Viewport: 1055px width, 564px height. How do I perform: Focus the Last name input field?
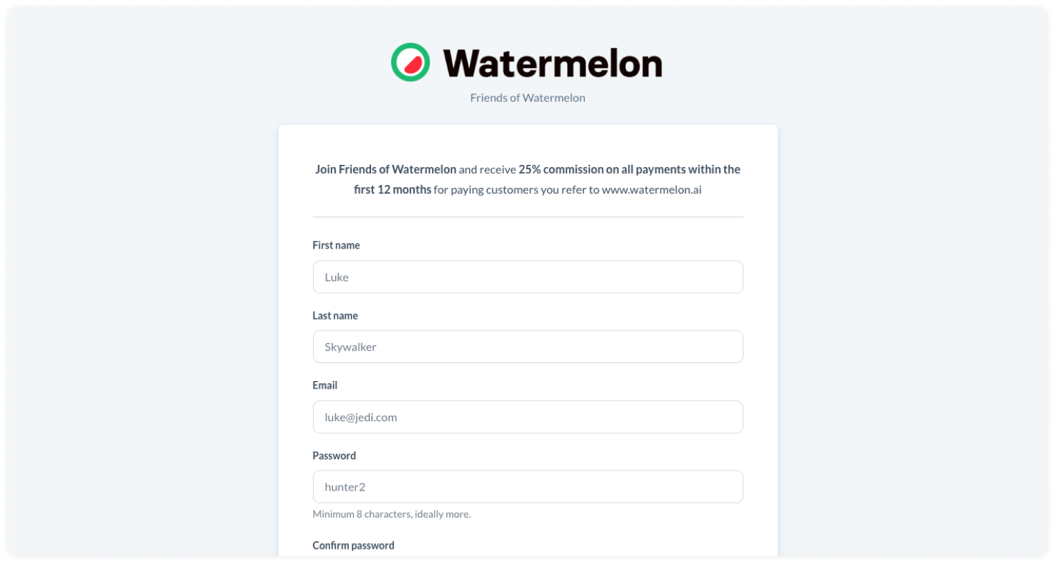(x=527, y=347)
